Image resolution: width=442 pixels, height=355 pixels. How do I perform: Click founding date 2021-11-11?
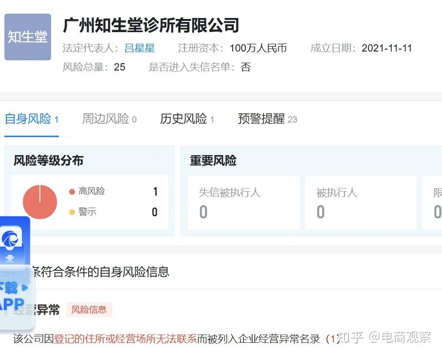[387, 48]
